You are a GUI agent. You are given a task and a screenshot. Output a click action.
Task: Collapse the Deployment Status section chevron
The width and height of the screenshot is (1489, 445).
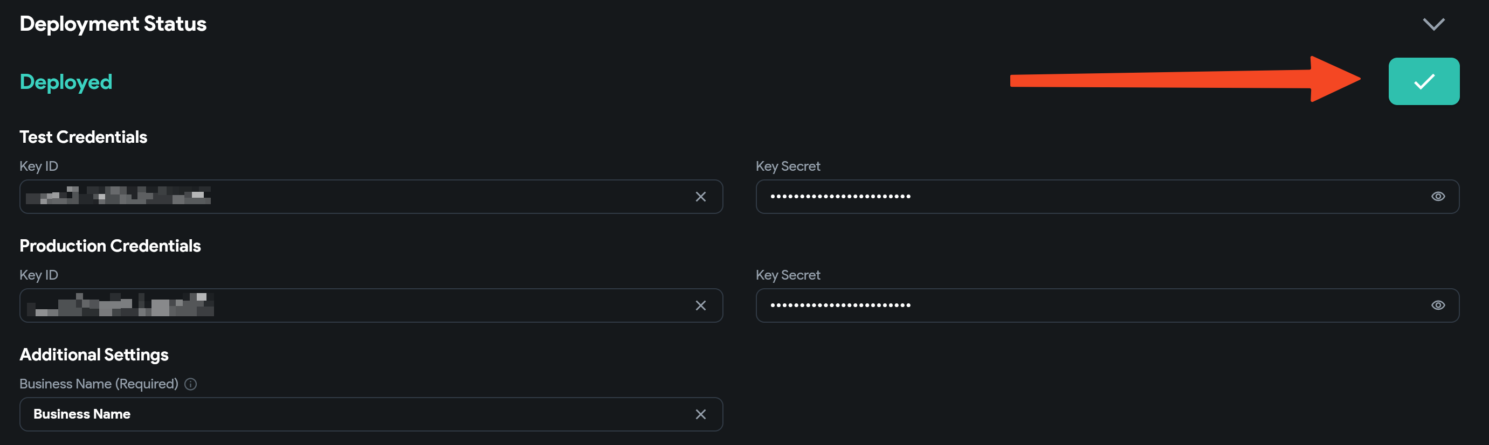pyautogui.click(x=1433, y=24)
